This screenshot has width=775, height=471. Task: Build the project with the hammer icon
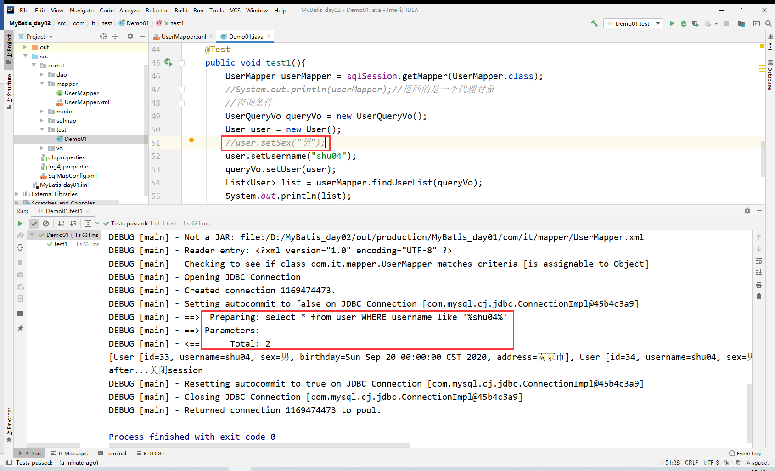(x=594, y=23)
